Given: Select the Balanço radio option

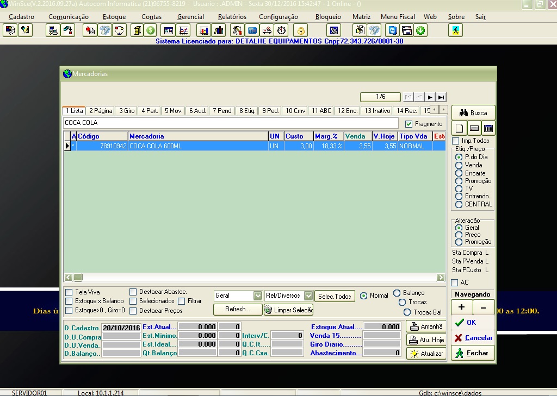Looking at the screenshot, I should (x=397, y=293).
